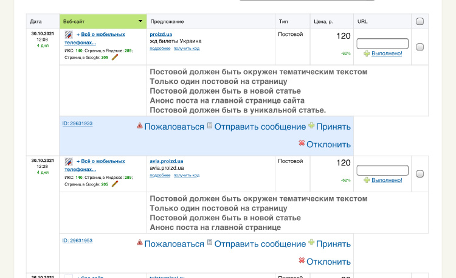Click the warning icon beside first Пожаловаться
The image size is (456, 278).
140,126
